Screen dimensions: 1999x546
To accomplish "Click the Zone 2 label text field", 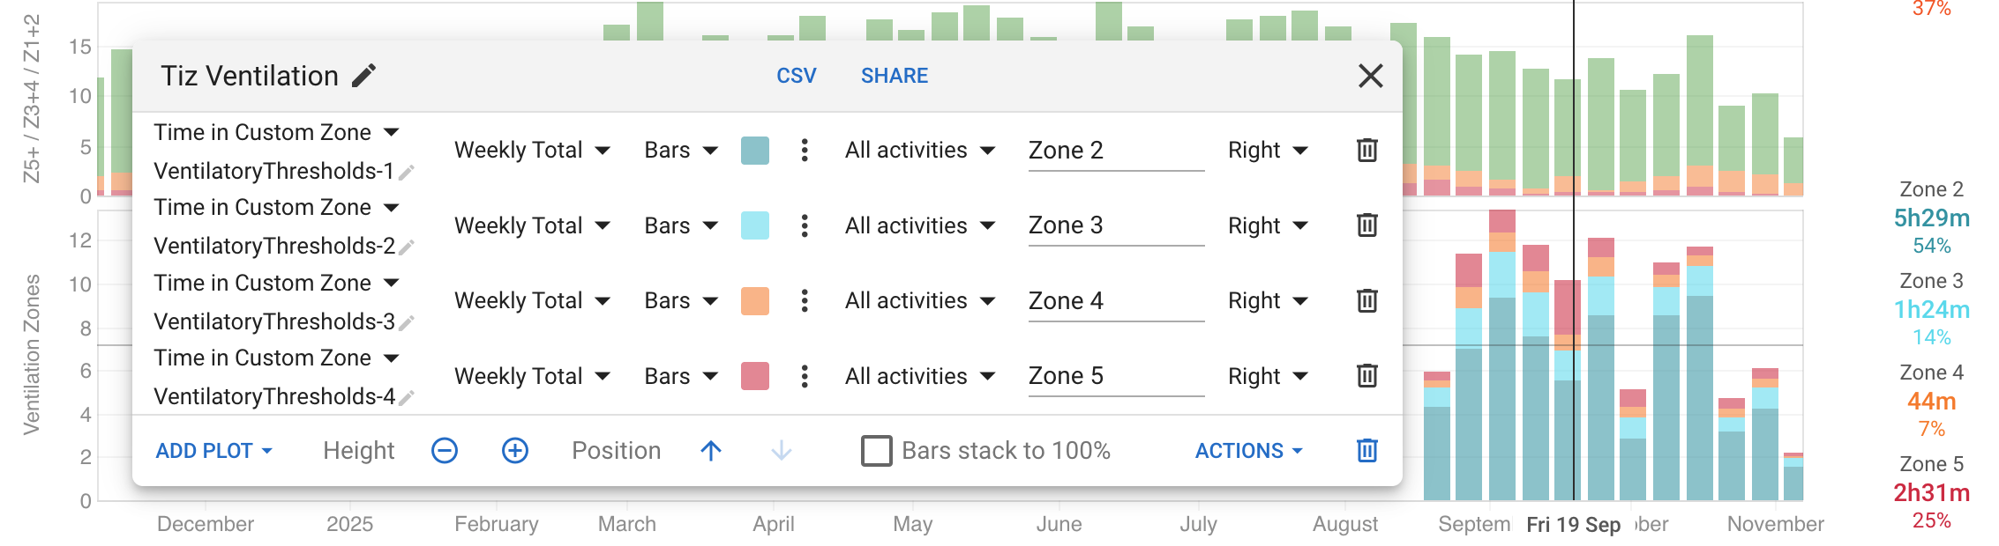I will [1115, 151].
